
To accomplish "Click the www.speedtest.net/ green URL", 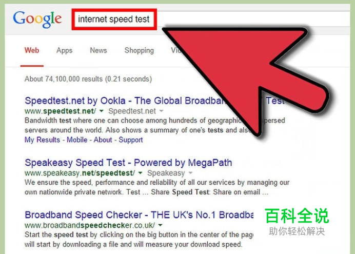I will (x=60, y=111).
